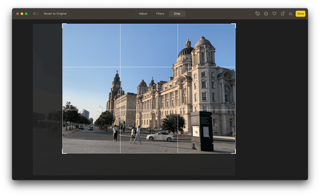Apply auto enhance with magic wand icon

coord(291,14)
